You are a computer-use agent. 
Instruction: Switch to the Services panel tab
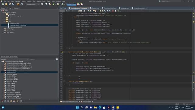pyautogui.click(x=16, y=8)
